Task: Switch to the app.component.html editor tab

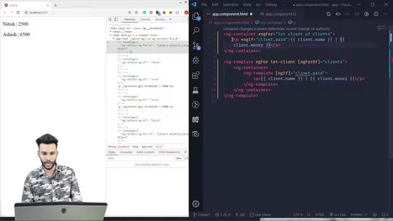Action: tap(230, 14)
